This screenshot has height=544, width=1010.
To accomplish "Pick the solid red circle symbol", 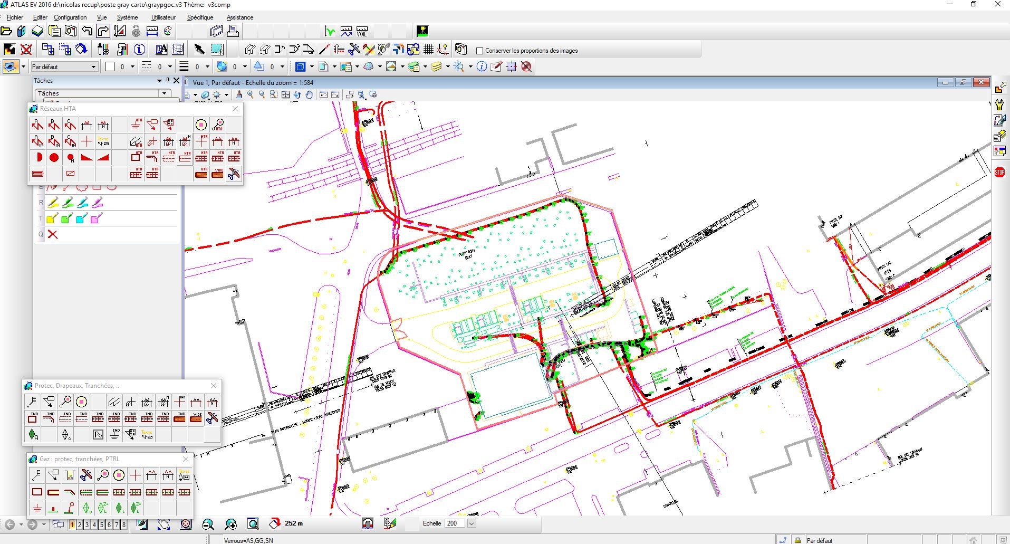I will click(x=54, y=157).
